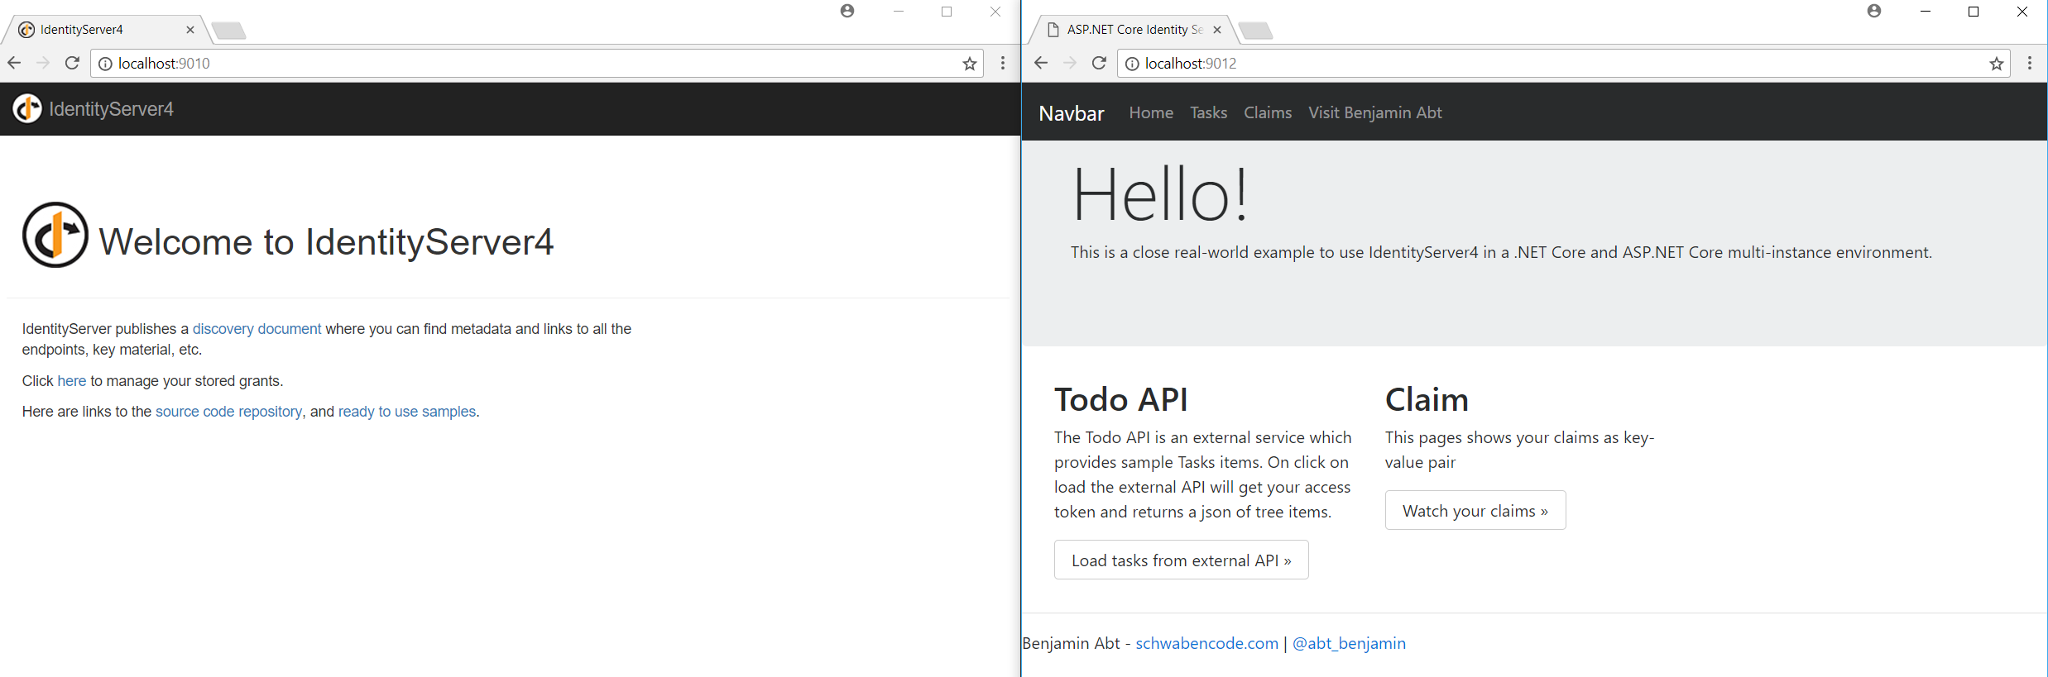Open new tab in ASP.NET Core window
Image resolution: width=2048 pixels, height=677 pixels.
(1256, 31)
